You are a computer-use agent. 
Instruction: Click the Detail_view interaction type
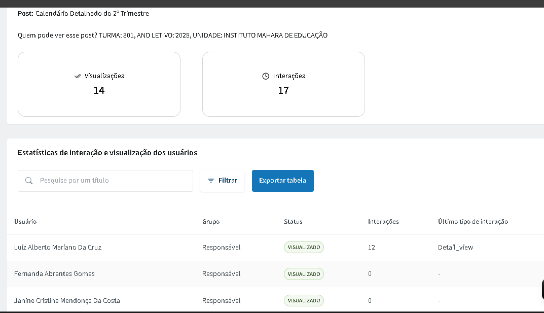tap(456, 248)
